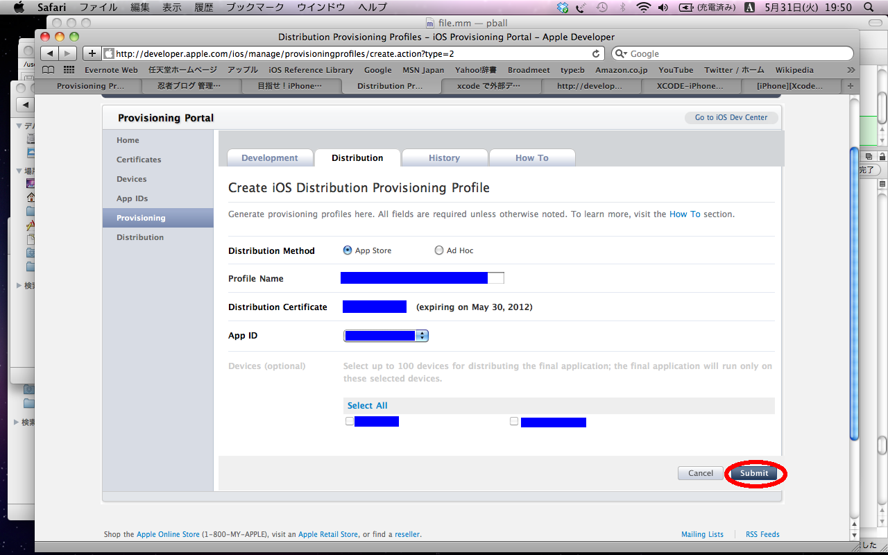
Task: Open the Apple menu
Action: tap(19, 7)
